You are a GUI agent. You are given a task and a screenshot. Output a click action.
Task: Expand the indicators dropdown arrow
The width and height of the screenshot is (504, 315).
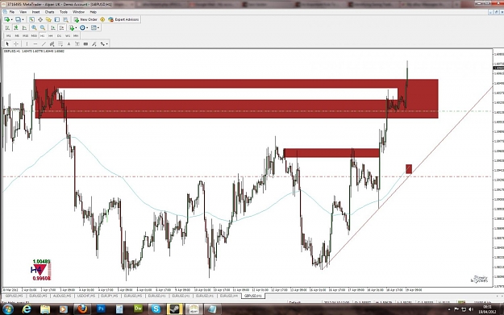(76, 28)
